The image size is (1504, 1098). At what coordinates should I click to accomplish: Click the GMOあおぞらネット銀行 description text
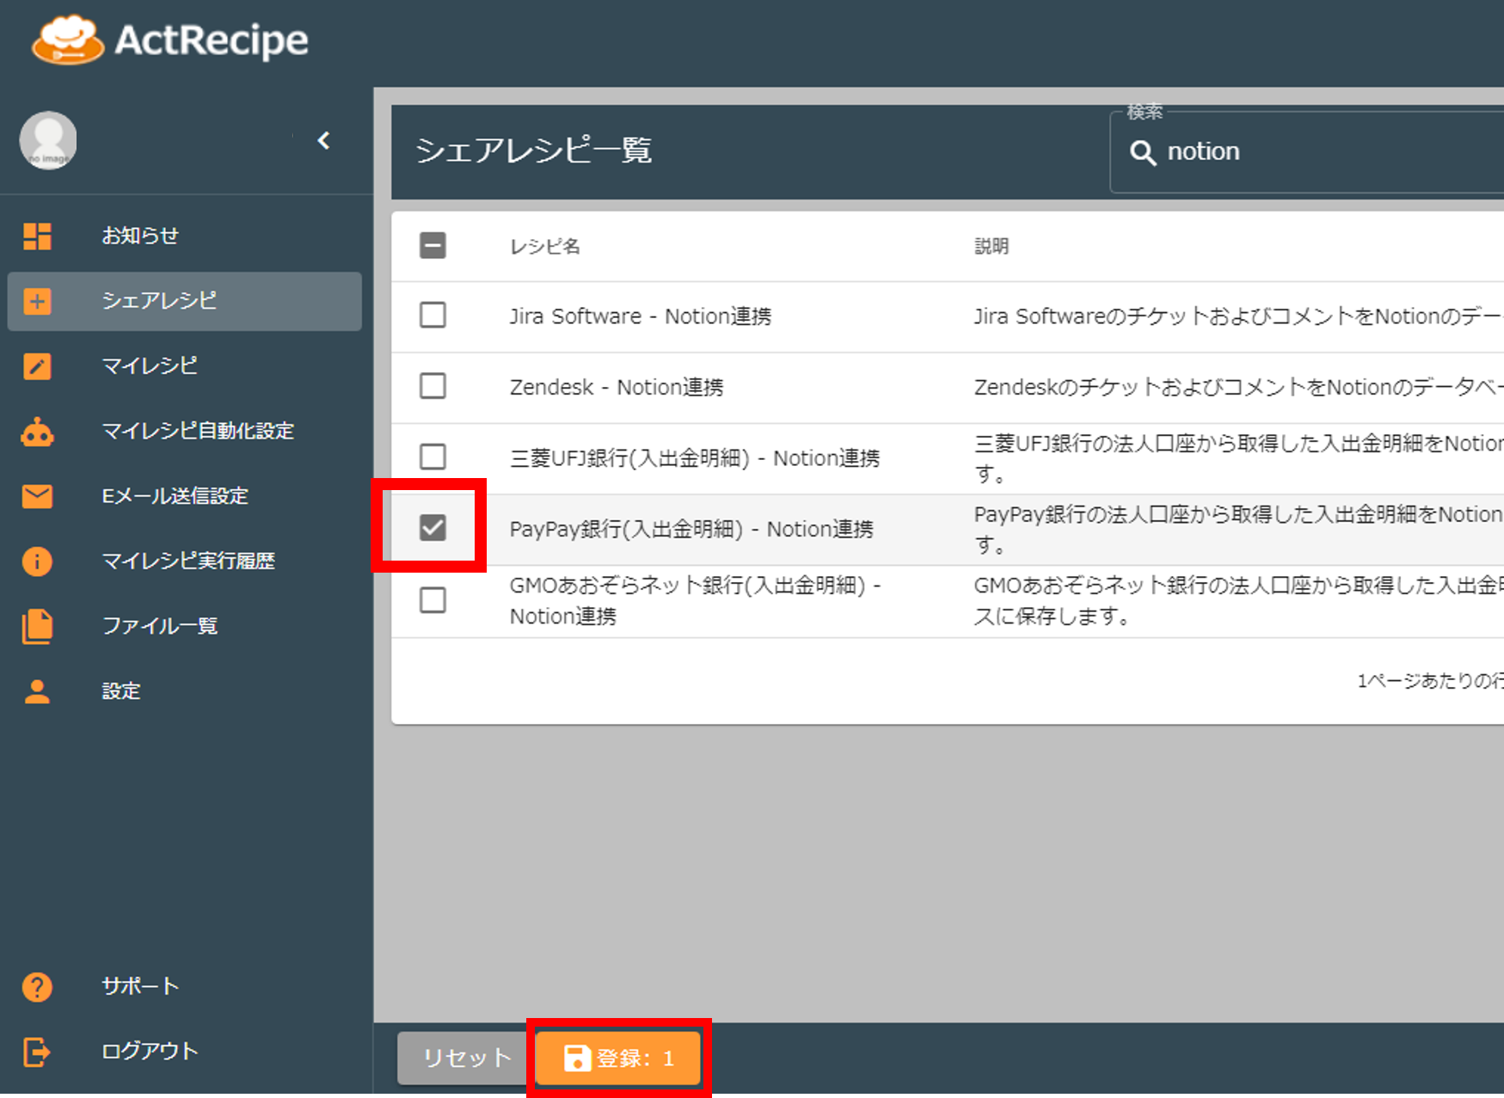(1238, 600)
